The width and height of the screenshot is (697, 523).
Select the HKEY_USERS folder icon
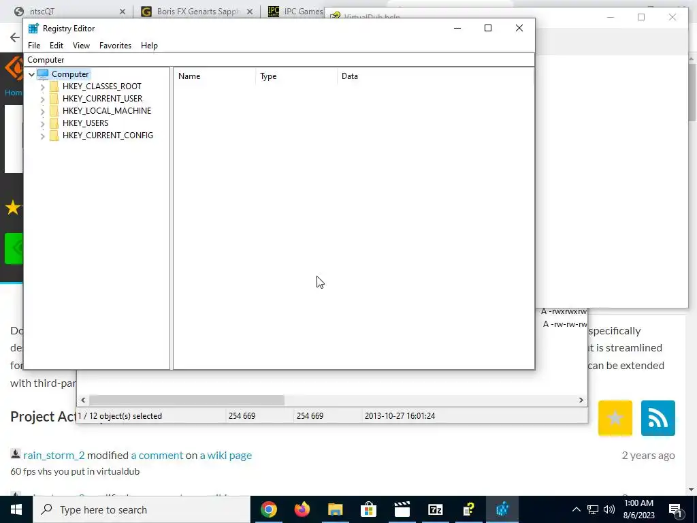[x=54, y=123]
